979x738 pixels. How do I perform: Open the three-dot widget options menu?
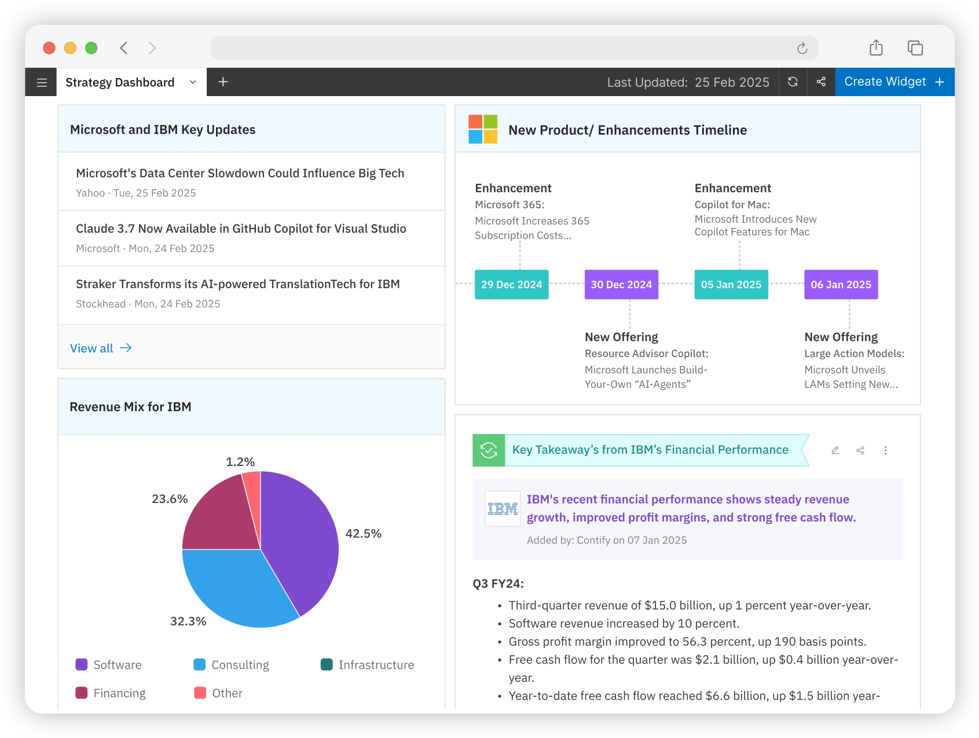coord(885,450)
